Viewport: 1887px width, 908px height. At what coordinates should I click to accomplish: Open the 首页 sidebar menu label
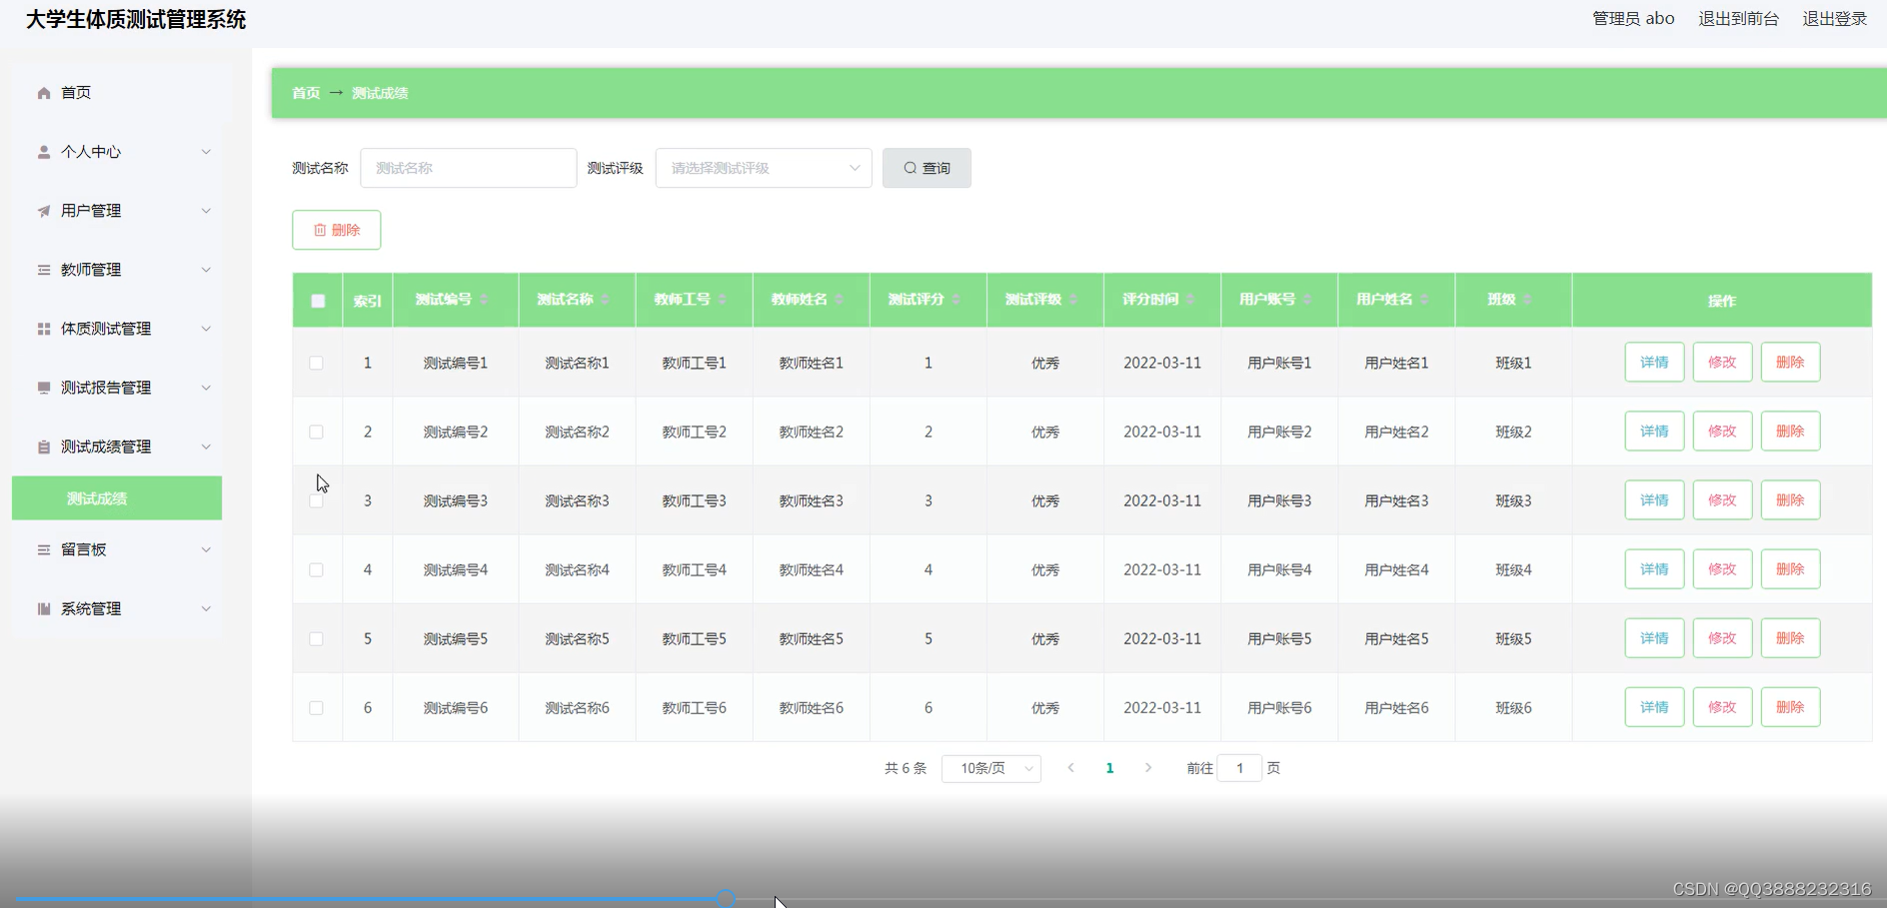(76, 93)
